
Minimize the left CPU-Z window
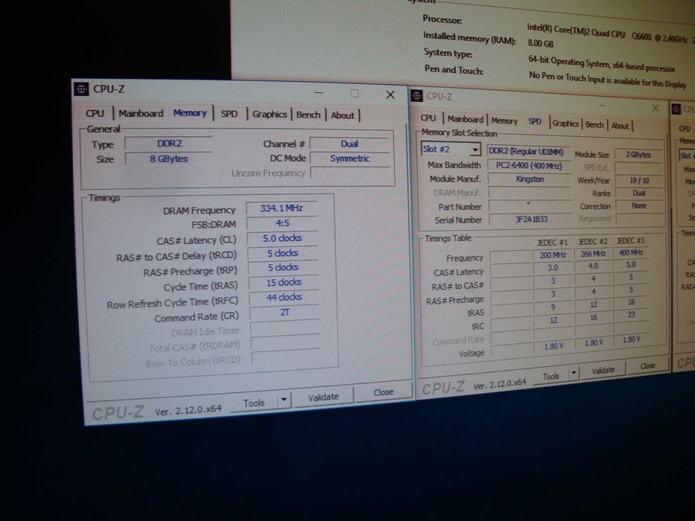318,93
